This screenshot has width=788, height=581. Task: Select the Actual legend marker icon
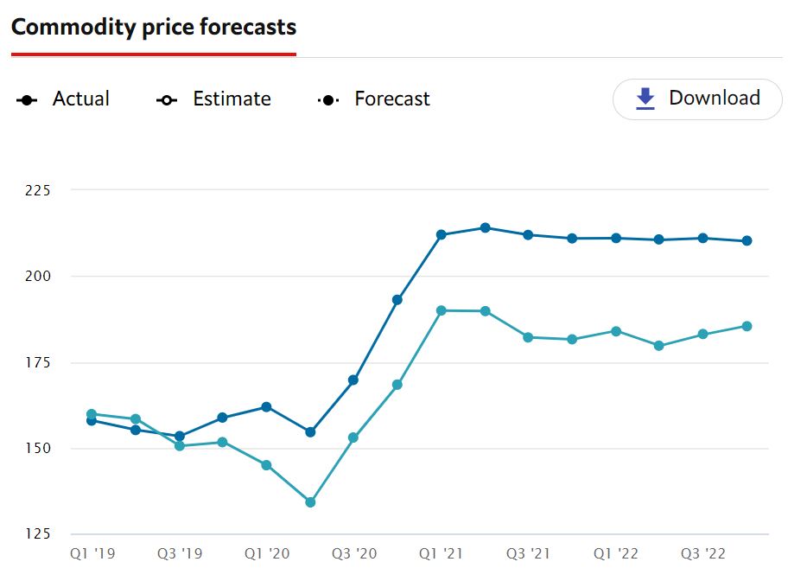[x=27, y=99]
